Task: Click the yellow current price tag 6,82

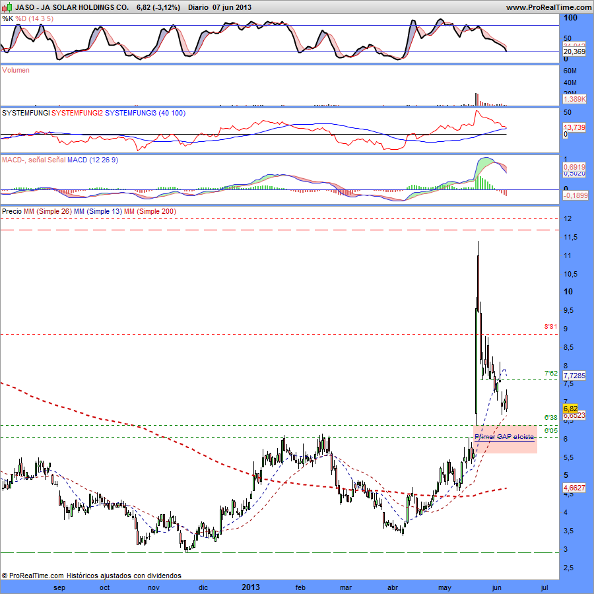Action: click(x=570, y=409)
